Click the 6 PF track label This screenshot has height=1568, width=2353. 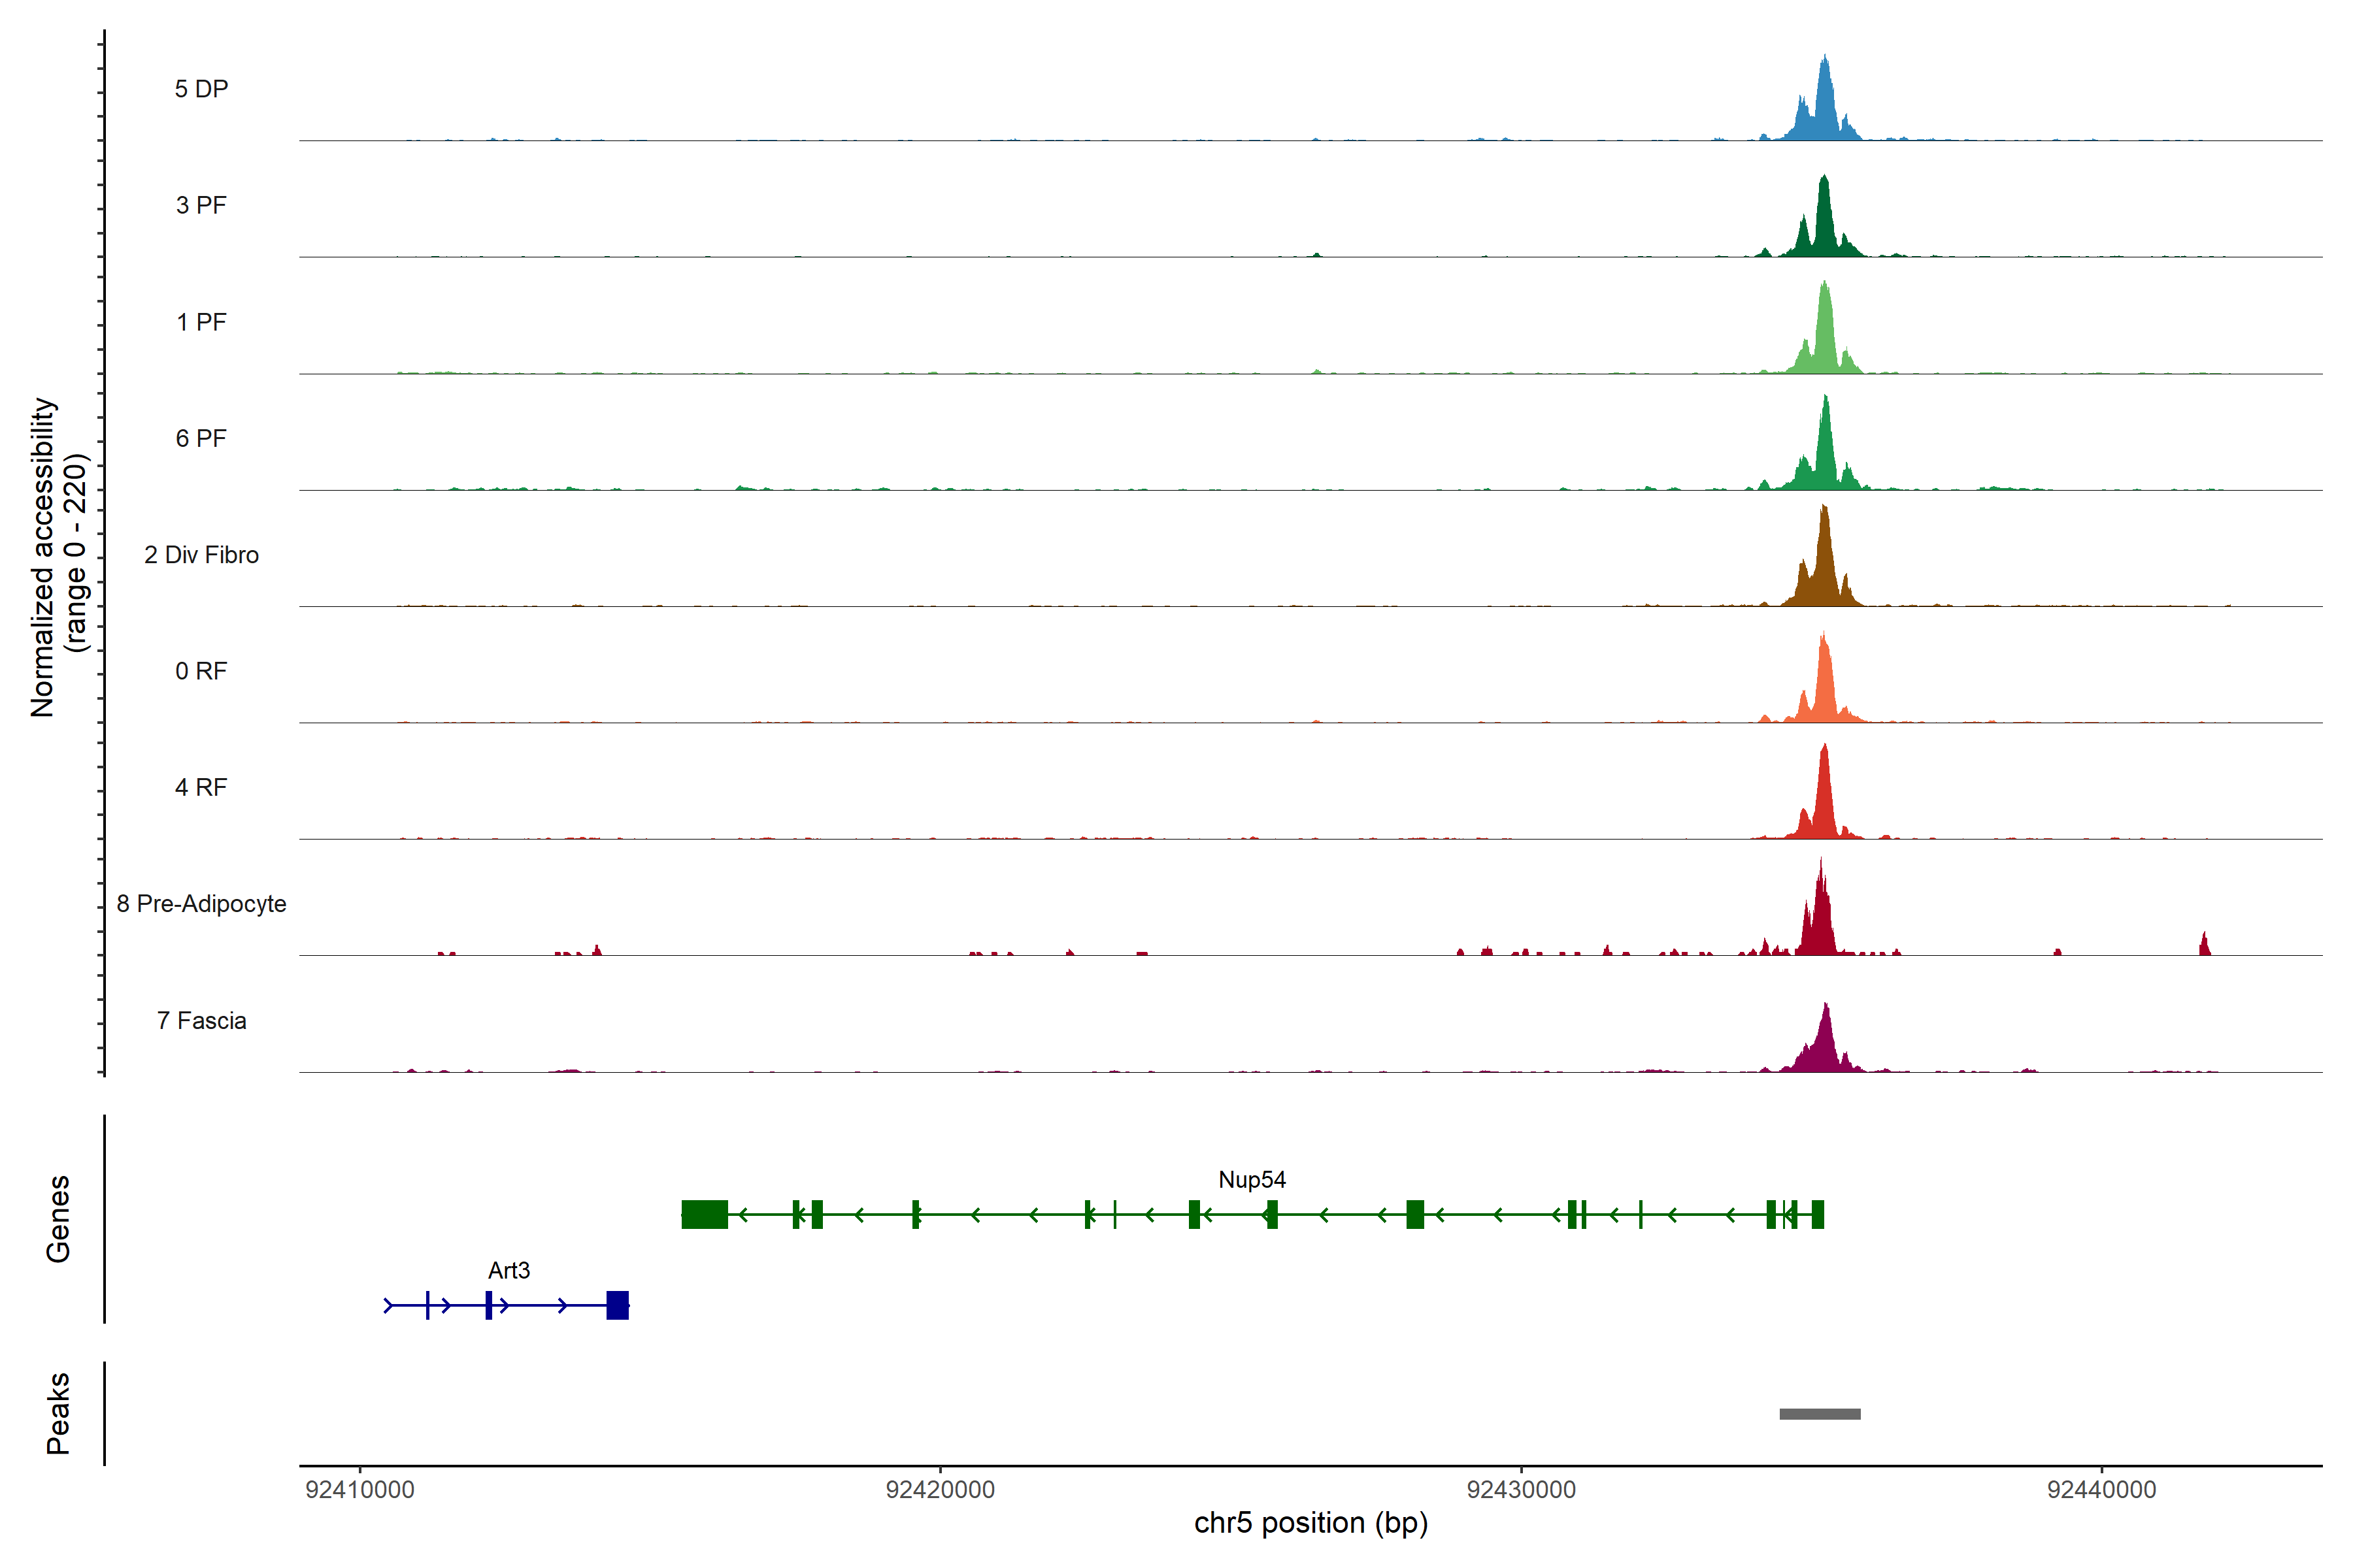coord(201,438)
